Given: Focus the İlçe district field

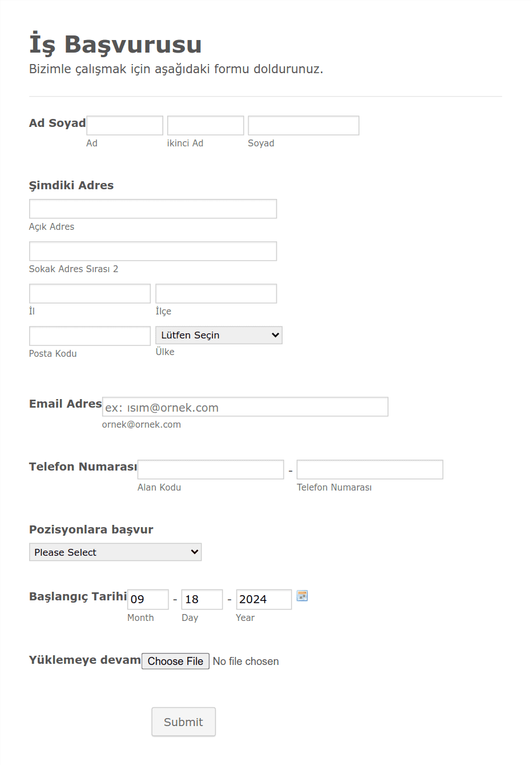Looking at the screenshot, I should (216, 293).
